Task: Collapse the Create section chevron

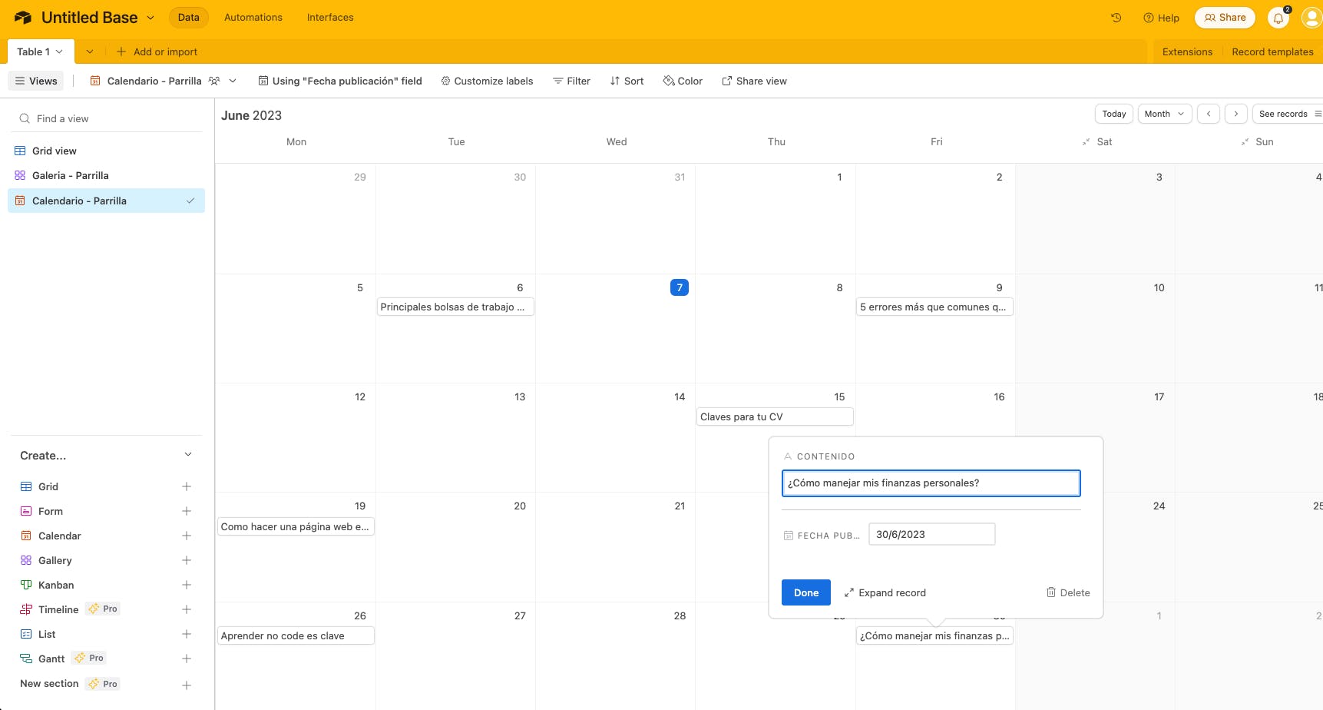Action: 188,455
